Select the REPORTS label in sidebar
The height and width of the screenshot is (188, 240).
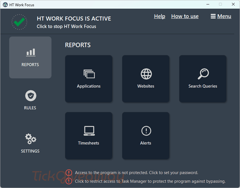30,65
